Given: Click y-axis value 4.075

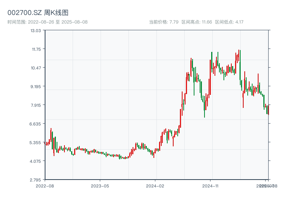Looking at the screenshot, I should click(x=35, y=161).
